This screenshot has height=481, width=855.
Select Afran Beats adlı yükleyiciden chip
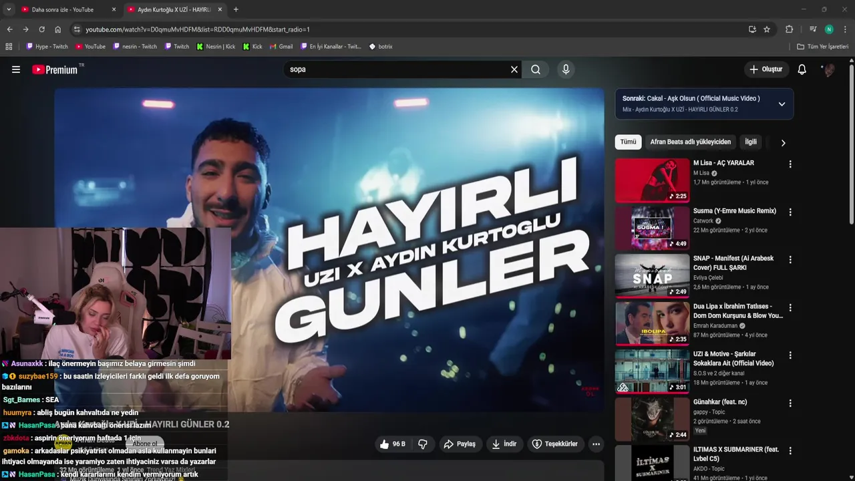[690, 142]
